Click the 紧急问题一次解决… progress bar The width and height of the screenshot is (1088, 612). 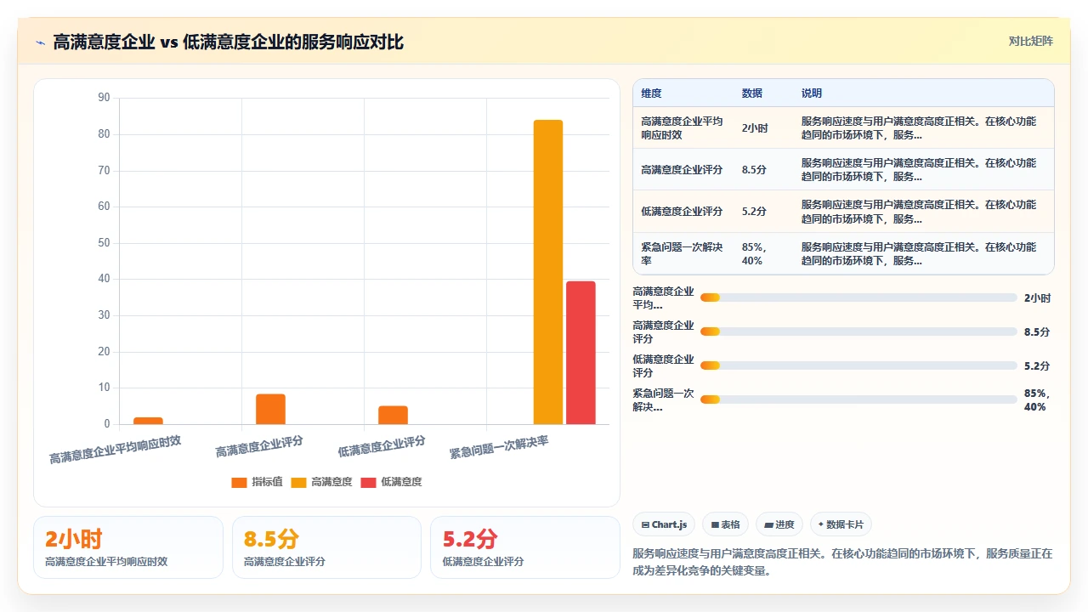tap(858, 399)
